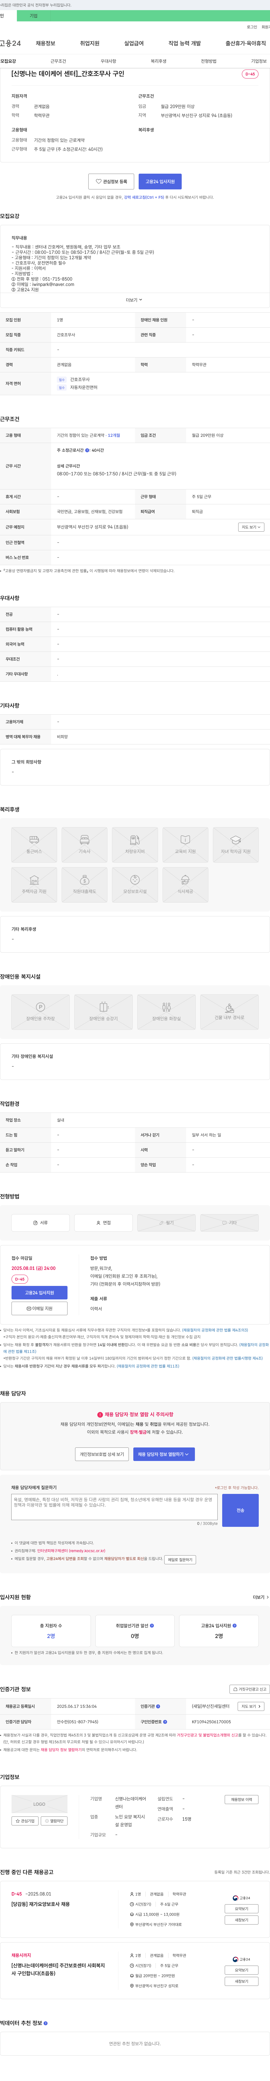The image size is (270, 2081).
Task: Click the question text input field
Action: (x=114, y=1507)
